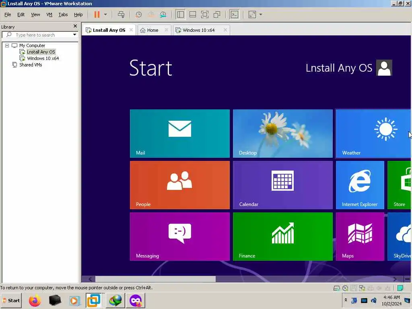Select Windows 10 x64 in library tree

point(43,58)
